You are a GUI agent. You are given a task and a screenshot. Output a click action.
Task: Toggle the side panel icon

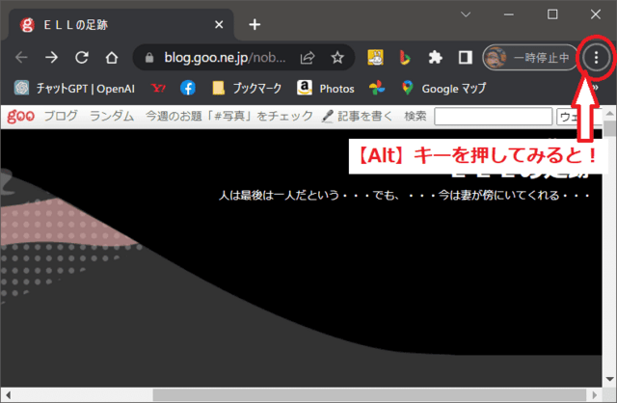tap(465, 58)
